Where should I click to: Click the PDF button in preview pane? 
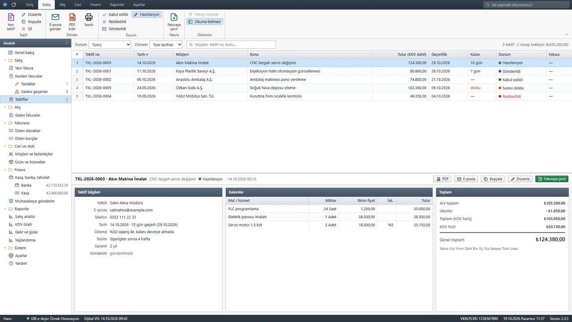[442, 179]
